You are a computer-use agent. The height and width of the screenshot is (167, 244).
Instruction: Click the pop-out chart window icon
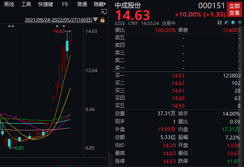[104, 12]
